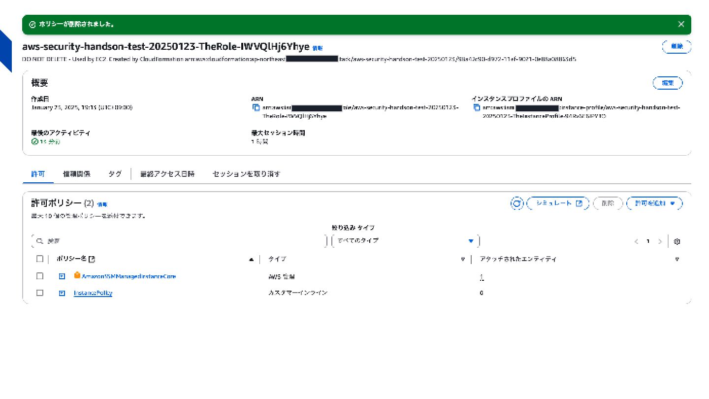Open the InstancePolicy policy link
Screen dimensions: 709x399
(x=93, y=293)
